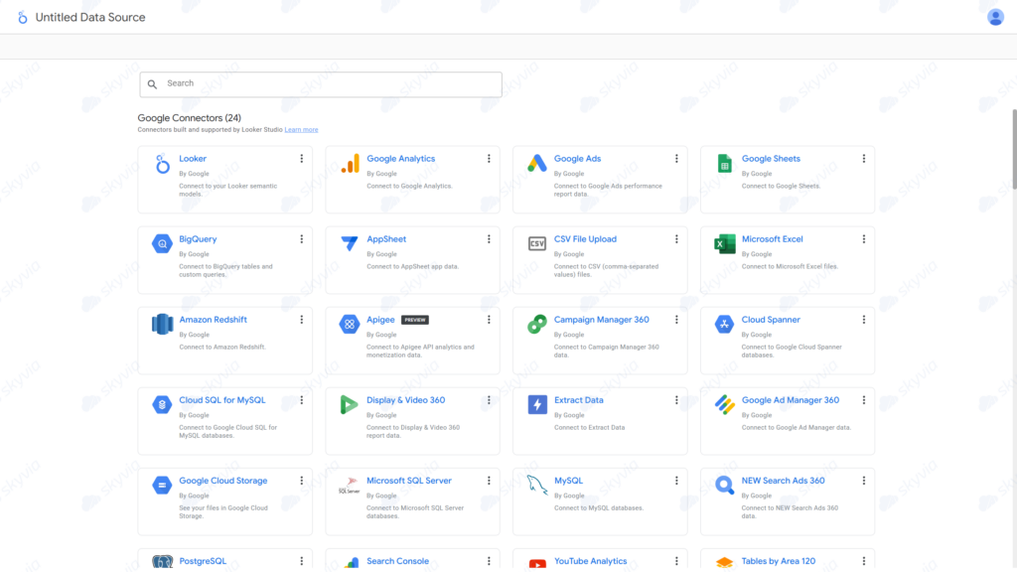The image size is (1017, 572).
Task: Click into the connector Search field
Action: coord(321,84)
